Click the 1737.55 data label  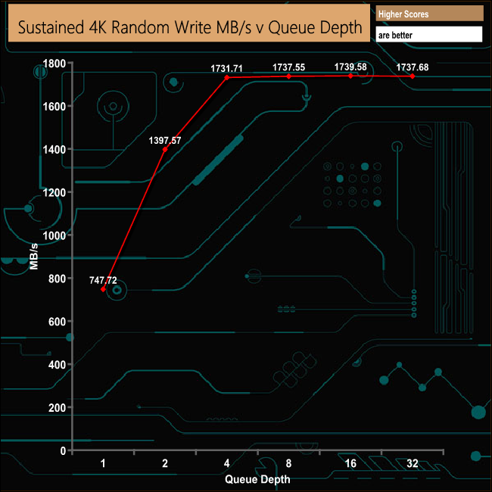pos(288,67)
